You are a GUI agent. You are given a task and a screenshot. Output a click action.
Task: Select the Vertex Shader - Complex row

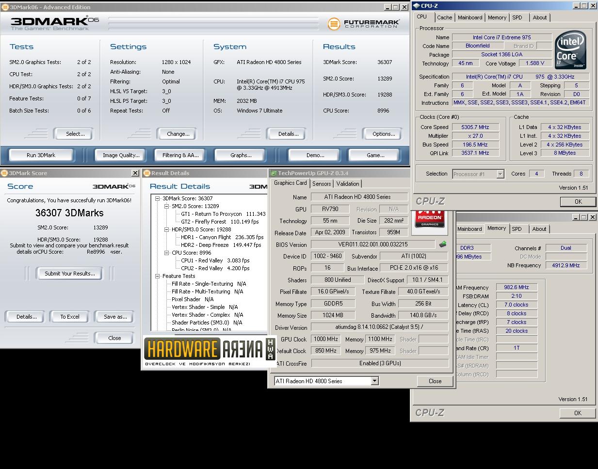(207, 315)
